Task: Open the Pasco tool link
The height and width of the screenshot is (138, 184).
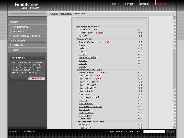Action: [82, 45]
